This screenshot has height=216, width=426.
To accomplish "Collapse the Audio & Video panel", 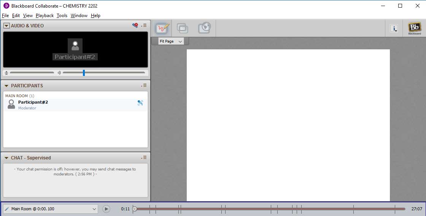I will coord(6,26).
